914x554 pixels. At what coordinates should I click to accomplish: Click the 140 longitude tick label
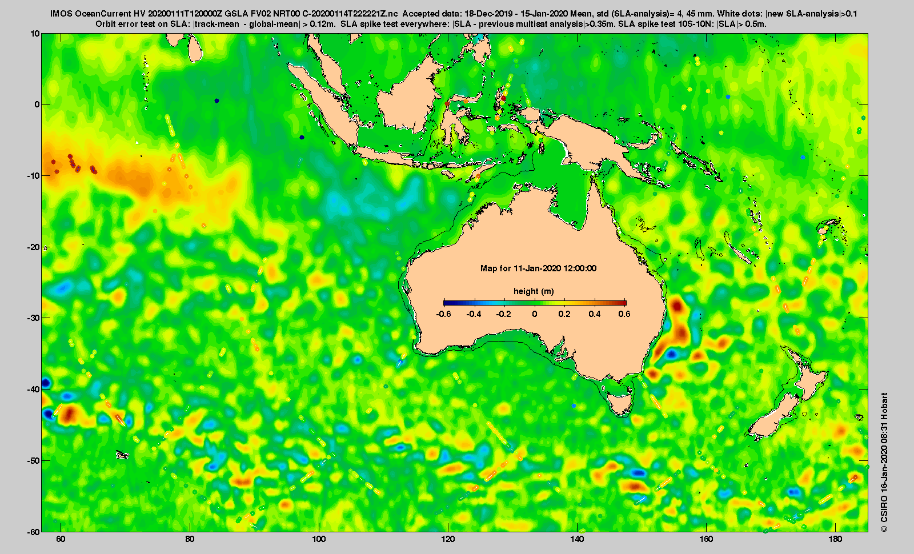pos(577,539)
